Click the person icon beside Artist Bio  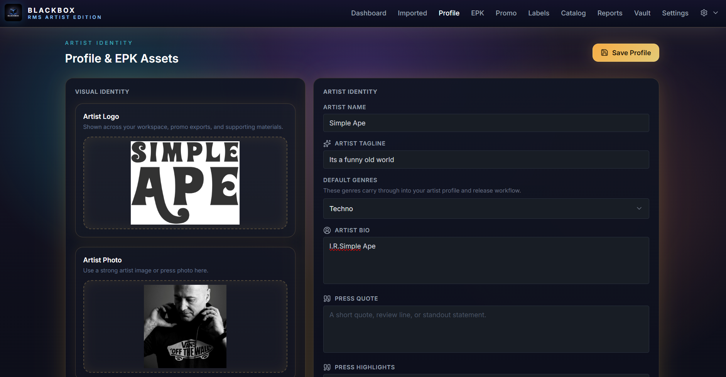pyautogui.click(x=327, y=230)
